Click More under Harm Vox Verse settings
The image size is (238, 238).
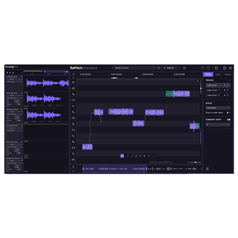8,106
